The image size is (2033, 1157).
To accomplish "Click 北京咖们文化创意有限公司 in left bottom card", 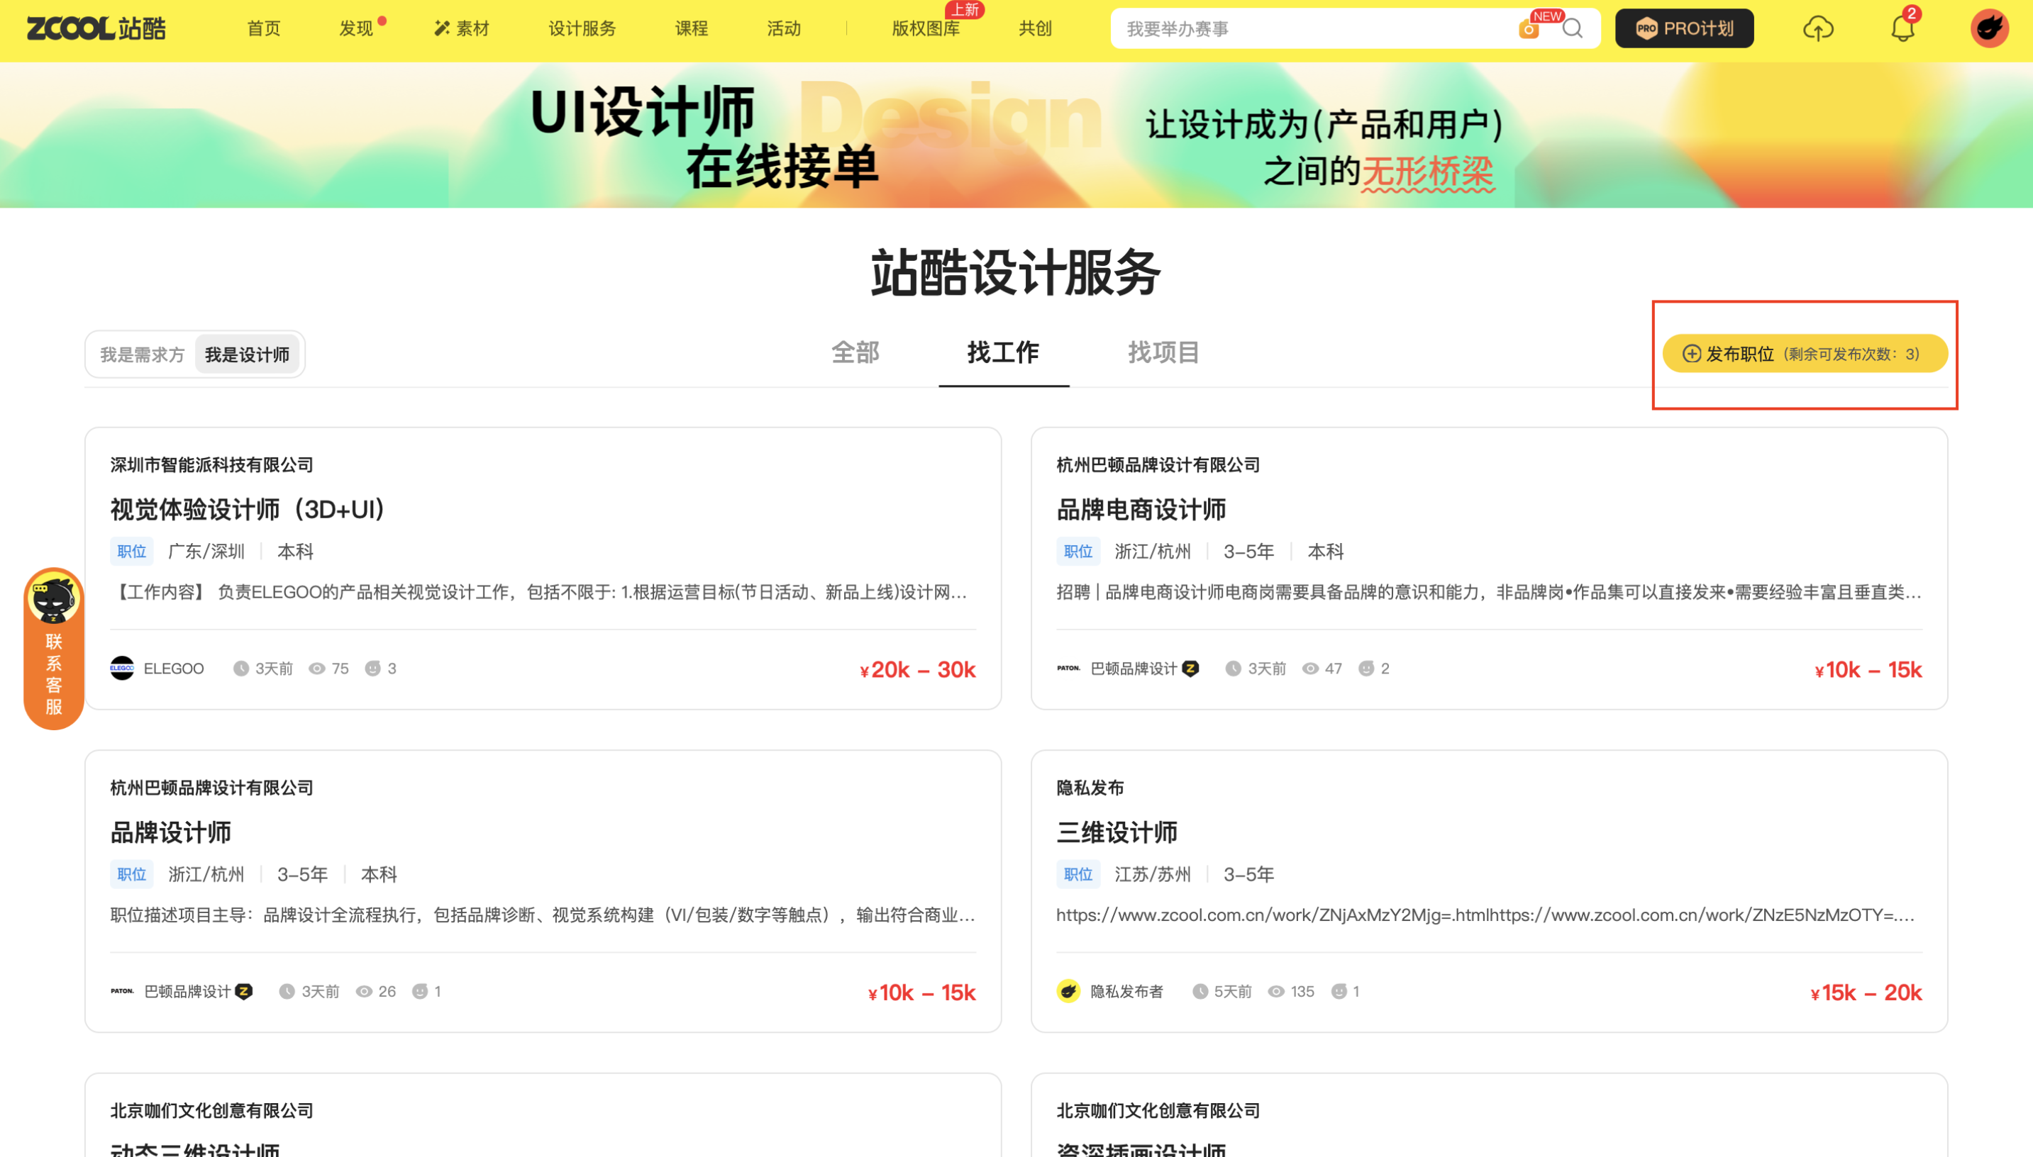I will pos(211,1110).
